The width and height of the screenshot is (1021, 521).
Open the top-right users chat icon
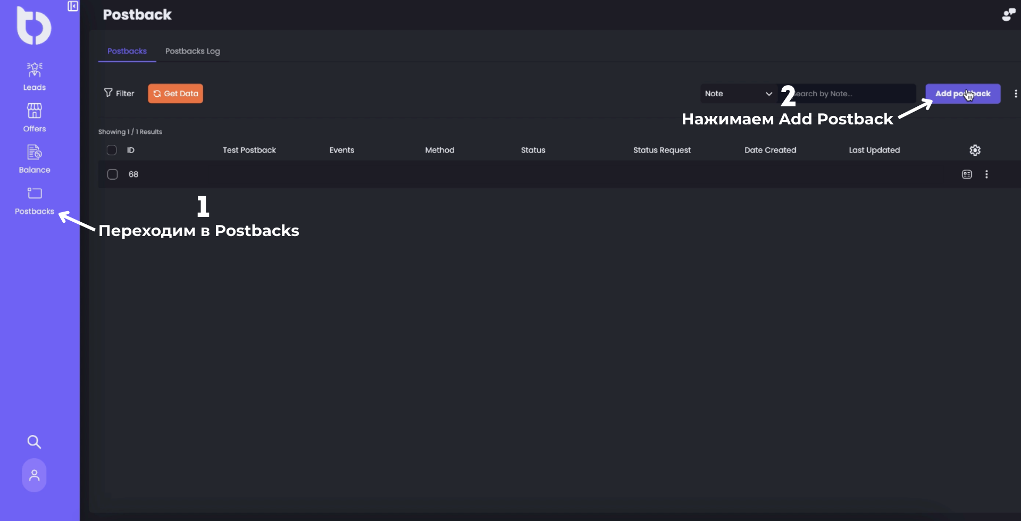[x=1008, y=15]
